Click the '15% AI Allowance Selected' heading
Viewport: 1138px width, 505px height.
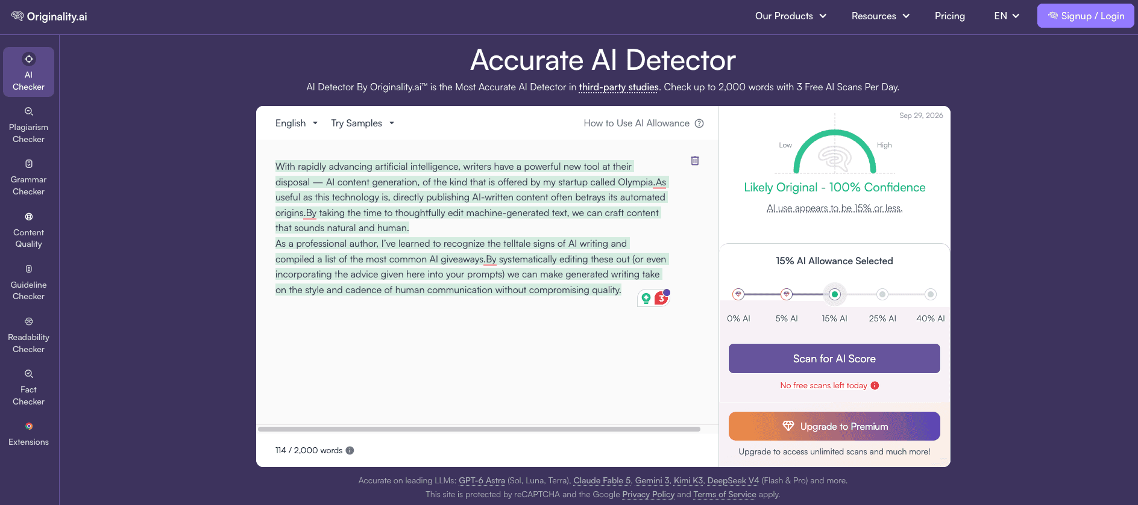click(834, 261)
